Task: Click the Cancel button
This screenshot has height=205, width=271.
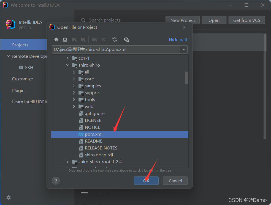Action: (x=175, y=181)
